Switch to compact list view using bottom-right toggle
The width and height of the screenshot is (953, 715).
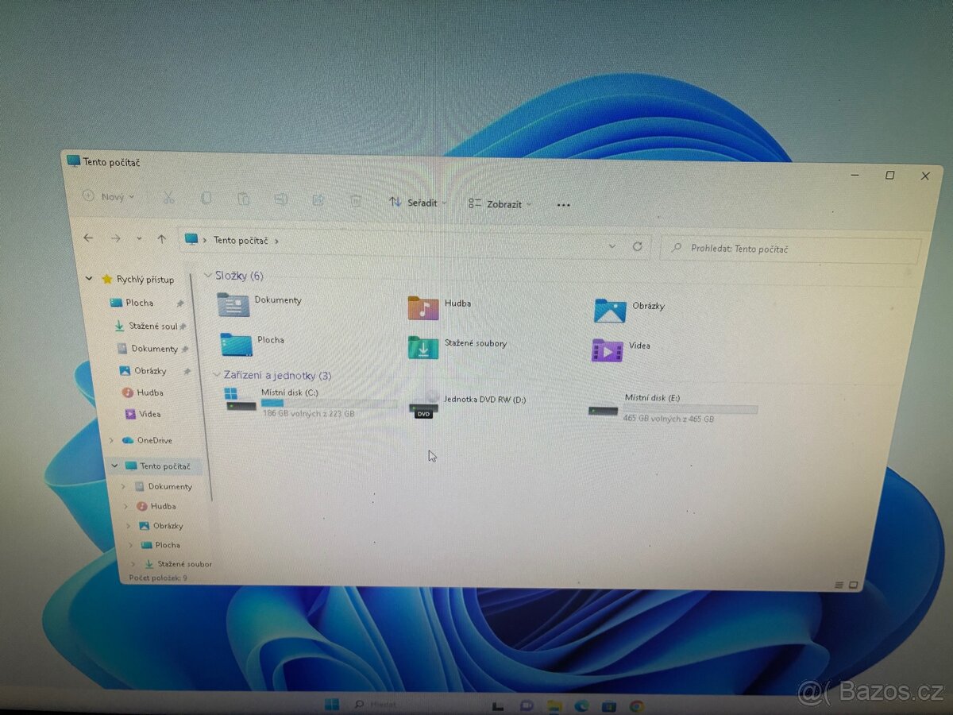click(839, 584)
